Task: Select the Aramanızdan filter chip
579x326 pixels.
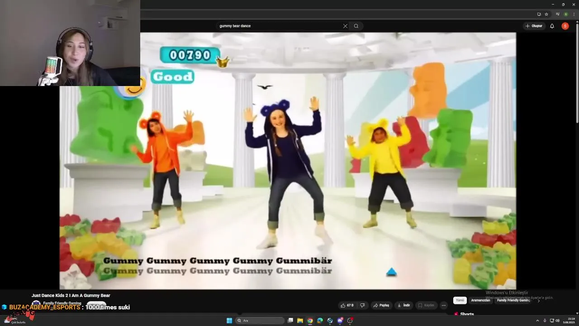Action: click(x=480, y=300)
